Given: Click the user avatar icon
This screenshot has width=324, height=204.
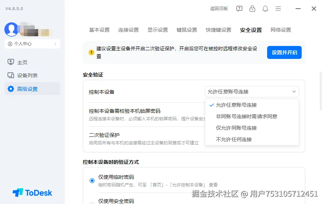Looking at the screenshot, I should 12,29.
